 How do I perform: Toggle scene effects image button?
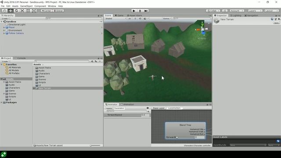point(145,18)
